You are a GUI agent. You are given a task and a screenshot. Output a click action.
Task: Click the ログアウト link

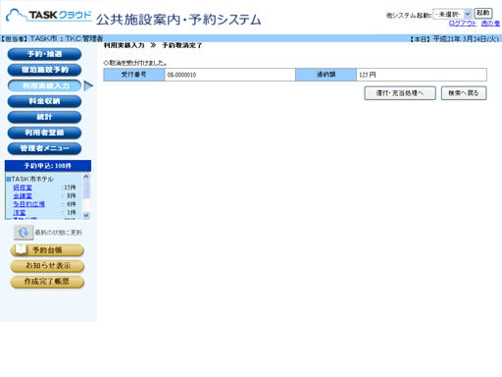pos(463,24)
